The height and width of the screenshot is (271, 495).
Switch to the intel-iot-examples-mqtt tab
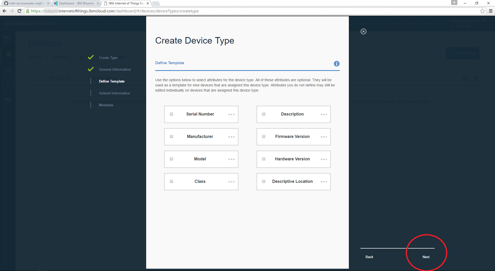(26, 3)
